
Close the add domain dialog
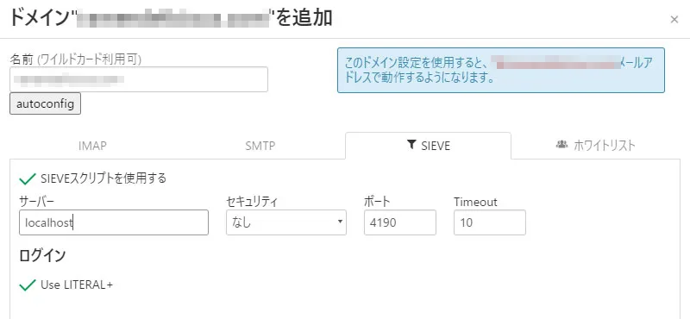[x=674, y=19]
